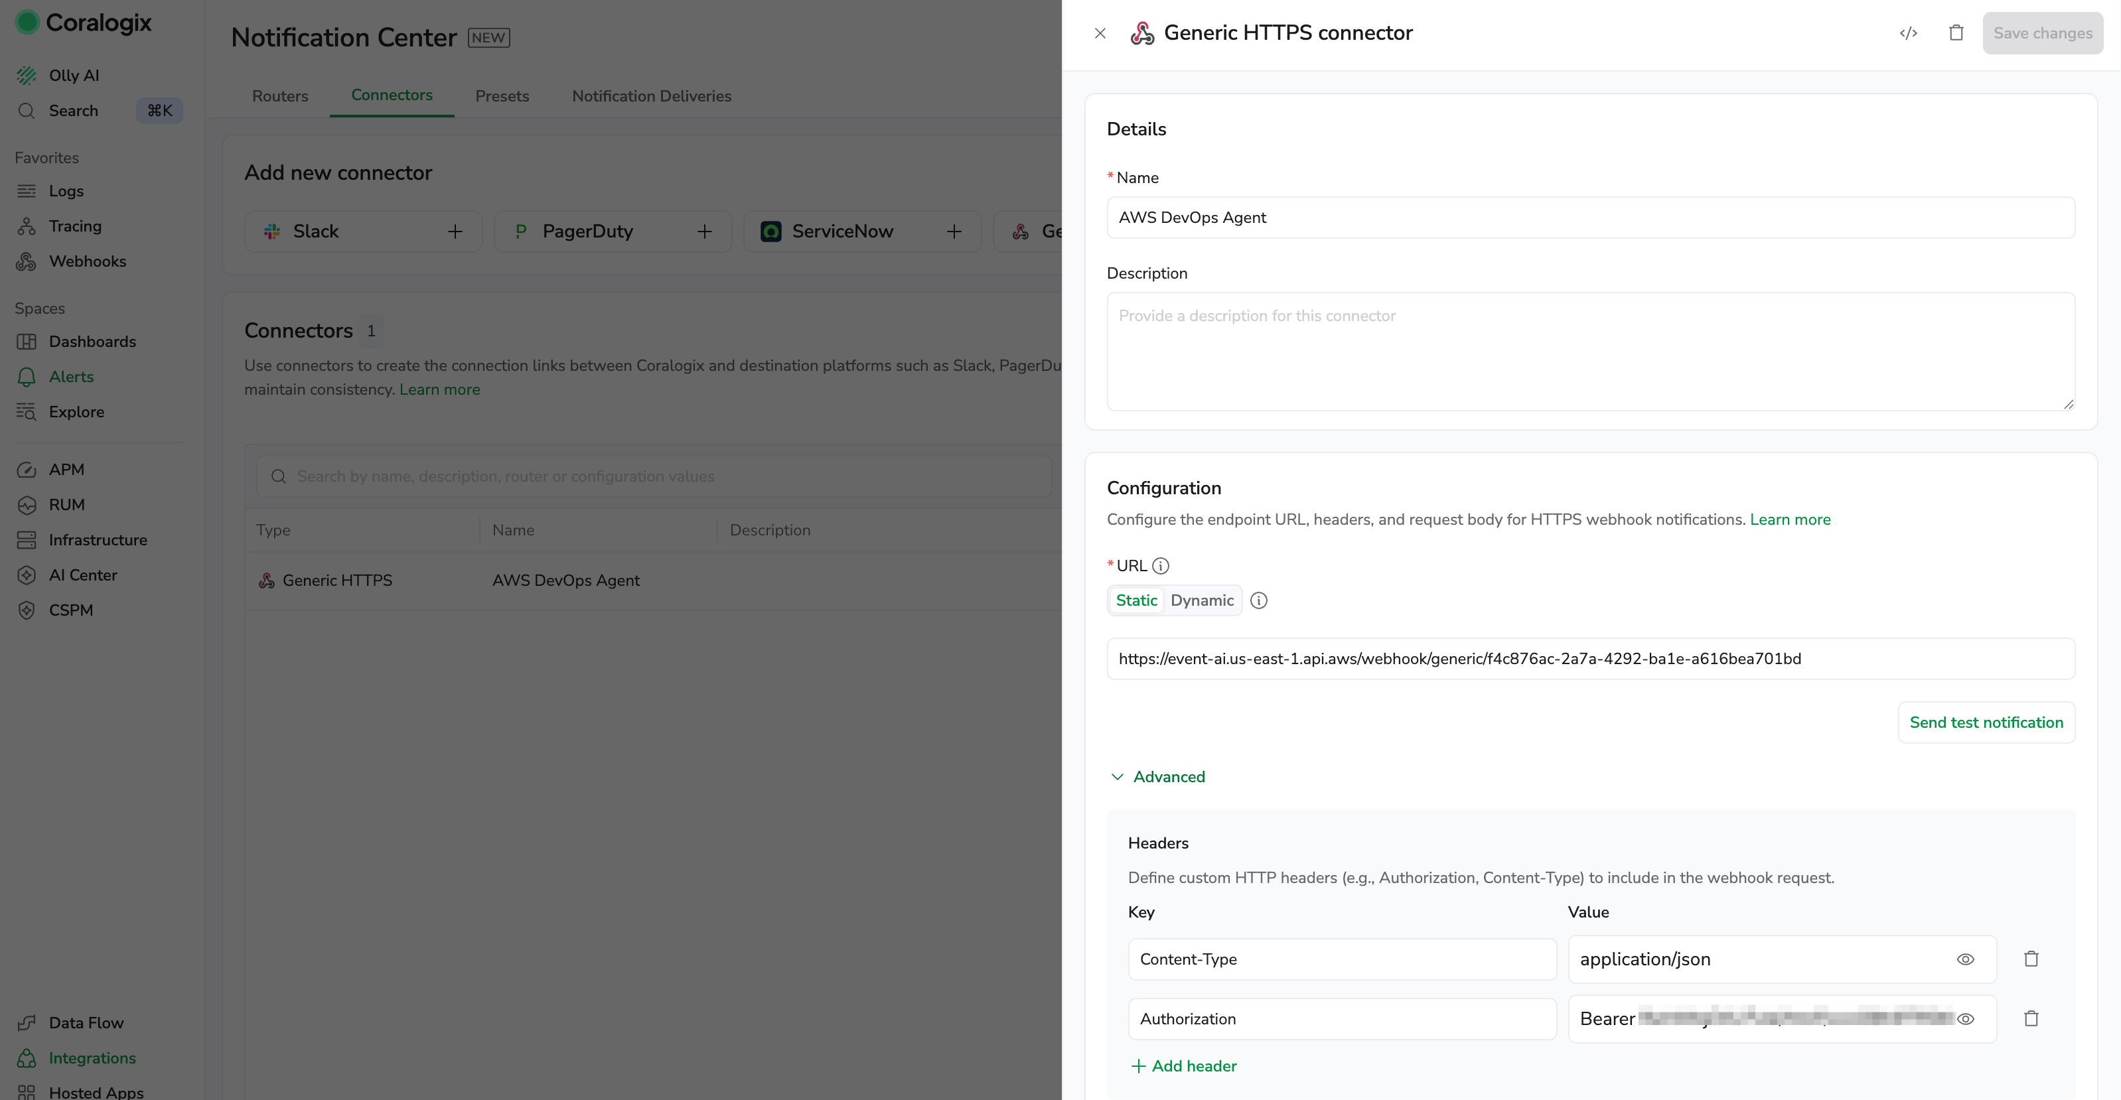Click the URL info icon
The height and width of the screenshot is (1100, 2121).
coord(1160,566)
